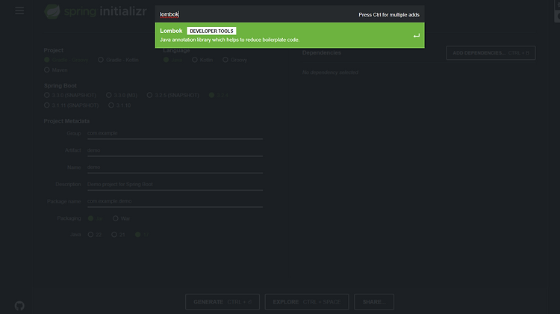560x314 pixels.
Task: Choose Kotlin language radio button
Action: 202,60
